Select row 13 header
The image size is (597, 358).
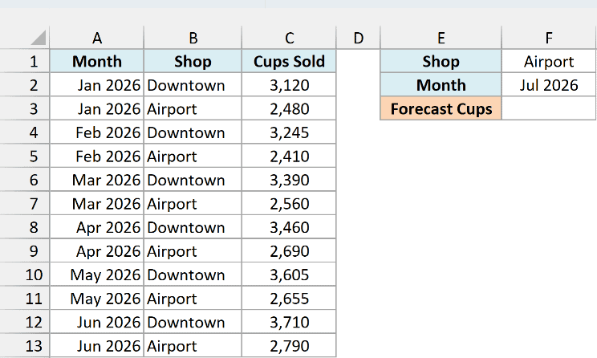[x=25, y=346]
